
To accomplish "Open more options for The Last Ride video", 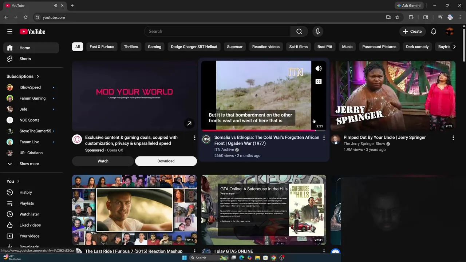I will (194, 251).
